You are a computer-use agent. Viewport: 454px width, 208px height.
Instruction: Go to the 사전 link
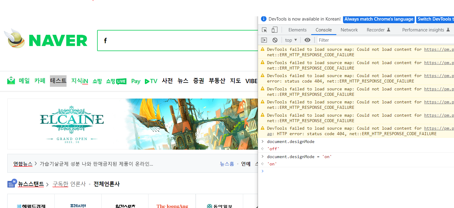pos(167,81)
